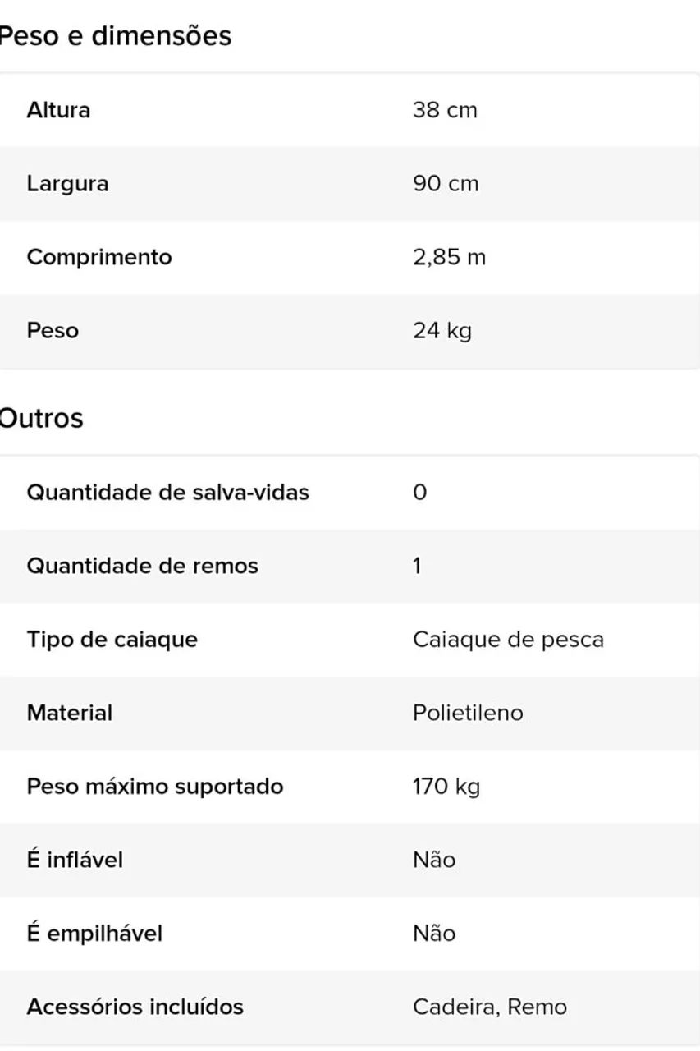Click the "Cadeira, Remo" accessories value
This screenshot has width=700, height=1051.
pos(489,1007)
